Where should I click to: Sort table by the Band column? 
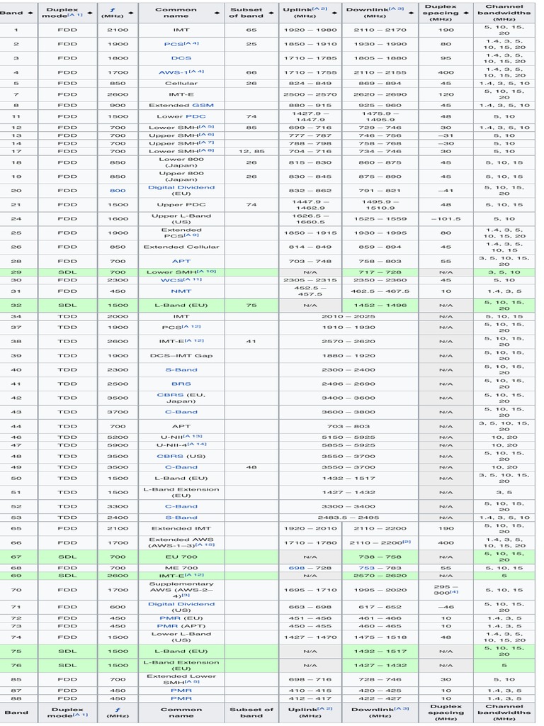(33, 13)
